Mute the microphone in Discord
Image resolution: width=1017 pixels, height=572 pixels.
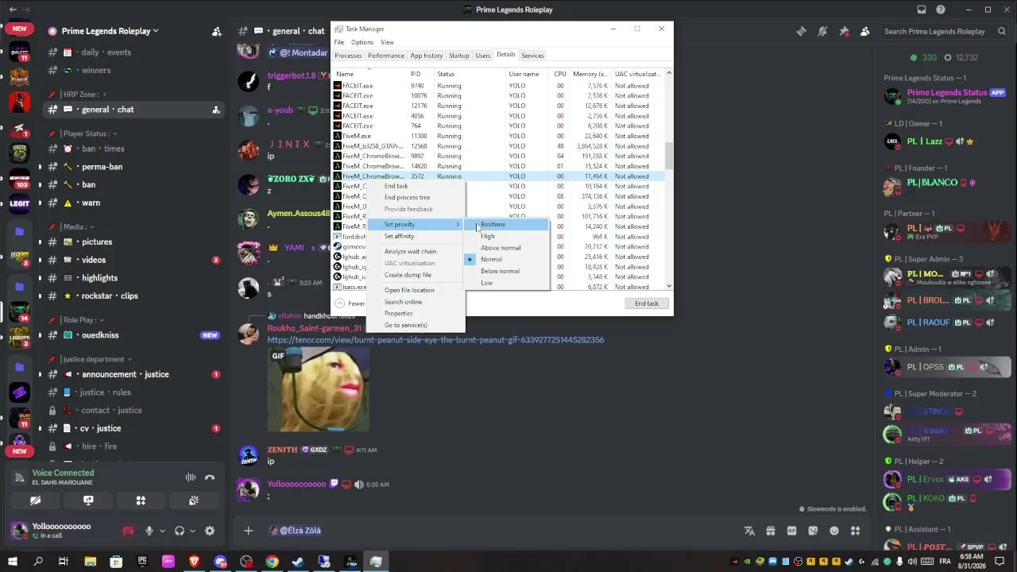[149, 531]
